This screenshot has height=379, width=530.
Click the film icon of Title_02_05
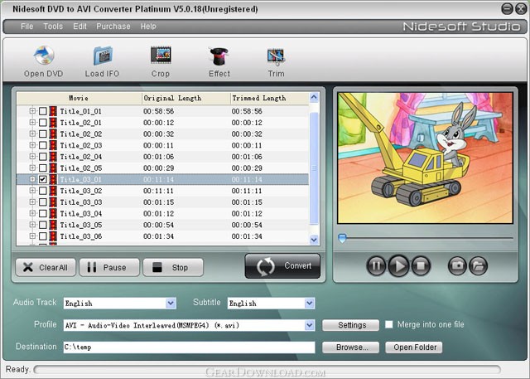53,168
